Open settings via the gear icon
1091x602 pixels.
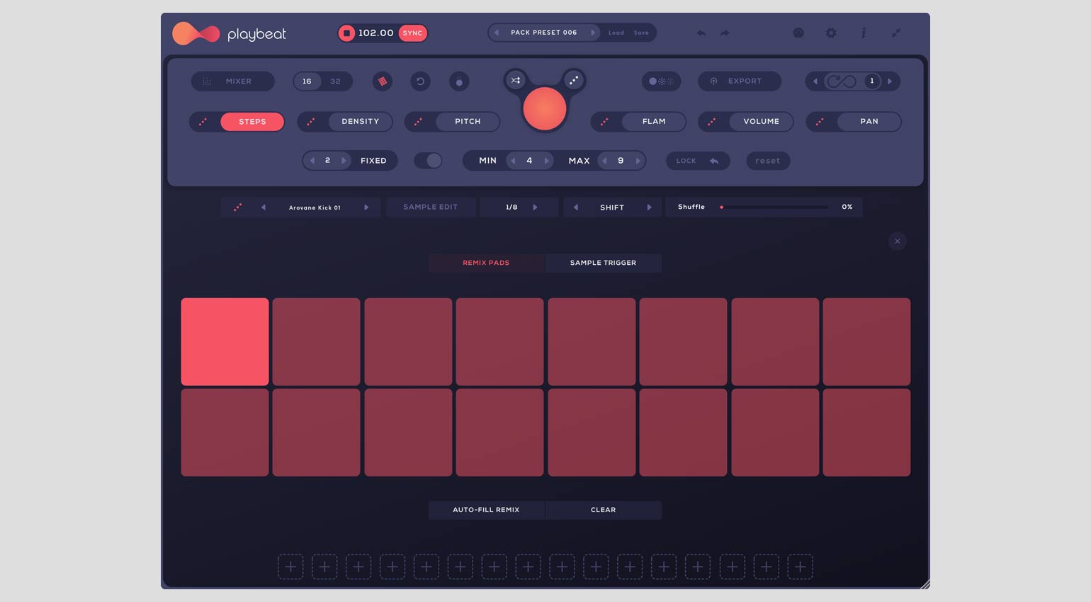point(831,33)
